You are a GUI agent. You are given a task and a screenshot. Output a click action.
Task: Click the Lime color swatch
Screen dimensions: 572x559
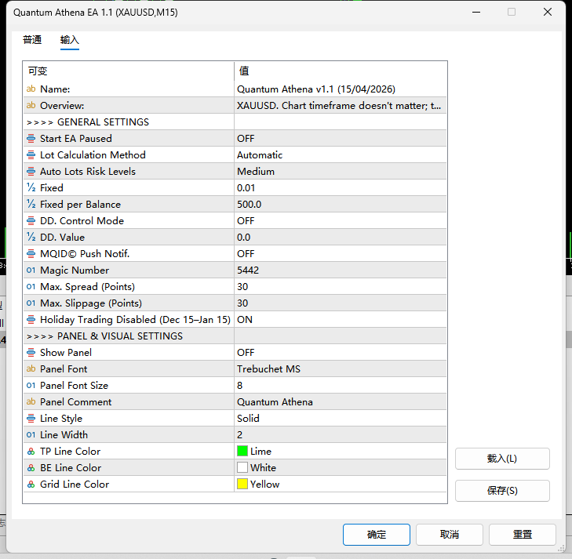[x=242, y=451]
